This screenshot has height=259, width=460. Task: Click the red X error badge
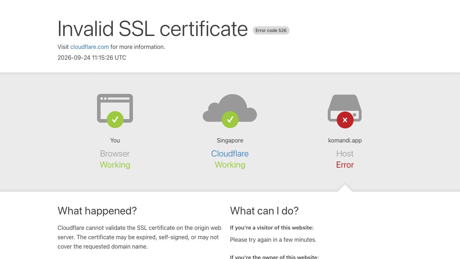click(345, 120)
